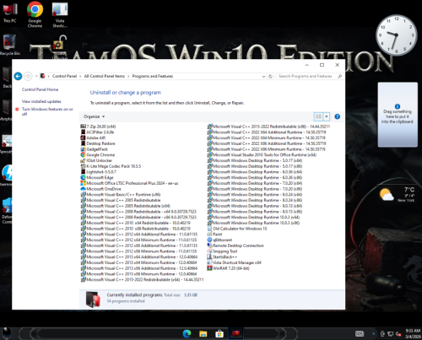Select Microsoft OneDrive program entry
The height and width of the screenshot is (340, 422).
100,189
